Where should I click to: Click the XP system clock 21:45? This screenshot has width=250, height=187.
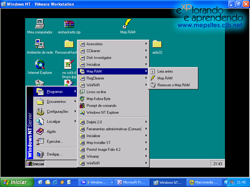coord(241,182)
